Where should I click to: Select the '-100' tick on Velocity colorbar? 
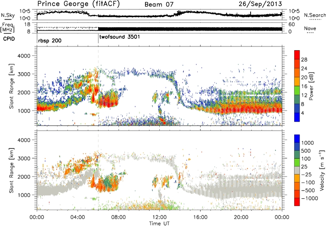[x=308, y=182]
